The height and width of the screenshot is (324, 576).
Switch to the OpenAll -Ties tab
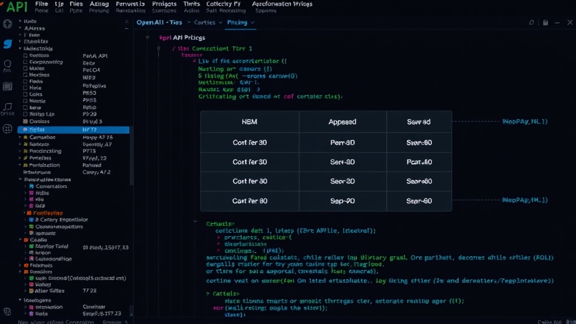tap(159, 22)
